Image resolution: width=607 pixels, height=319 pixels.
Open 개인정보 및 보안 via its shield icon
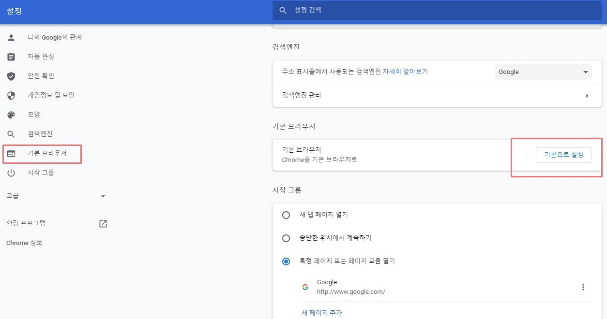pos(11,95)
